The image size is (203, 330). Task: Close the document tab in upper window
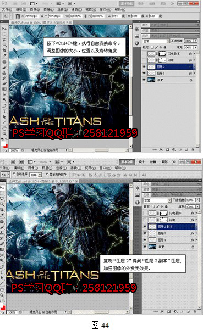pos(70,23)
